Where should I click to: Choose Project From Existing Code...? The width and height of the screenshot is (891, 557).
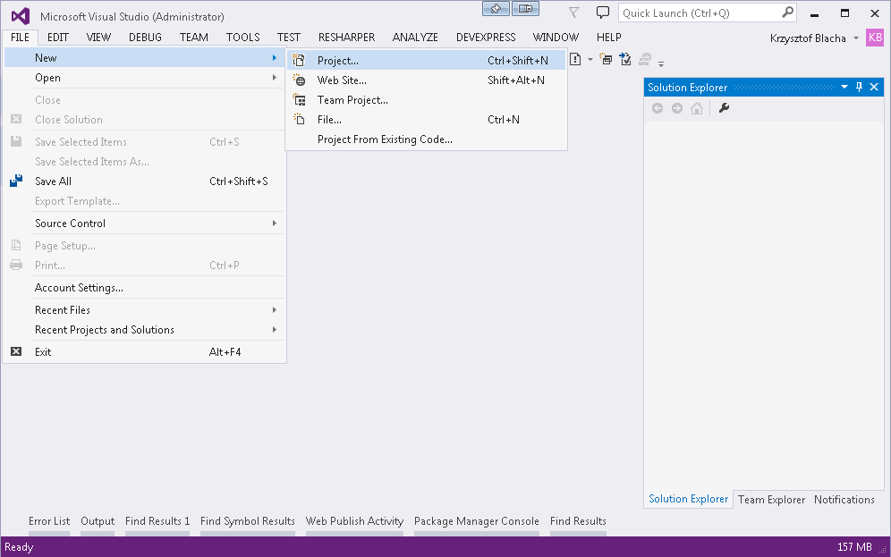426,139
